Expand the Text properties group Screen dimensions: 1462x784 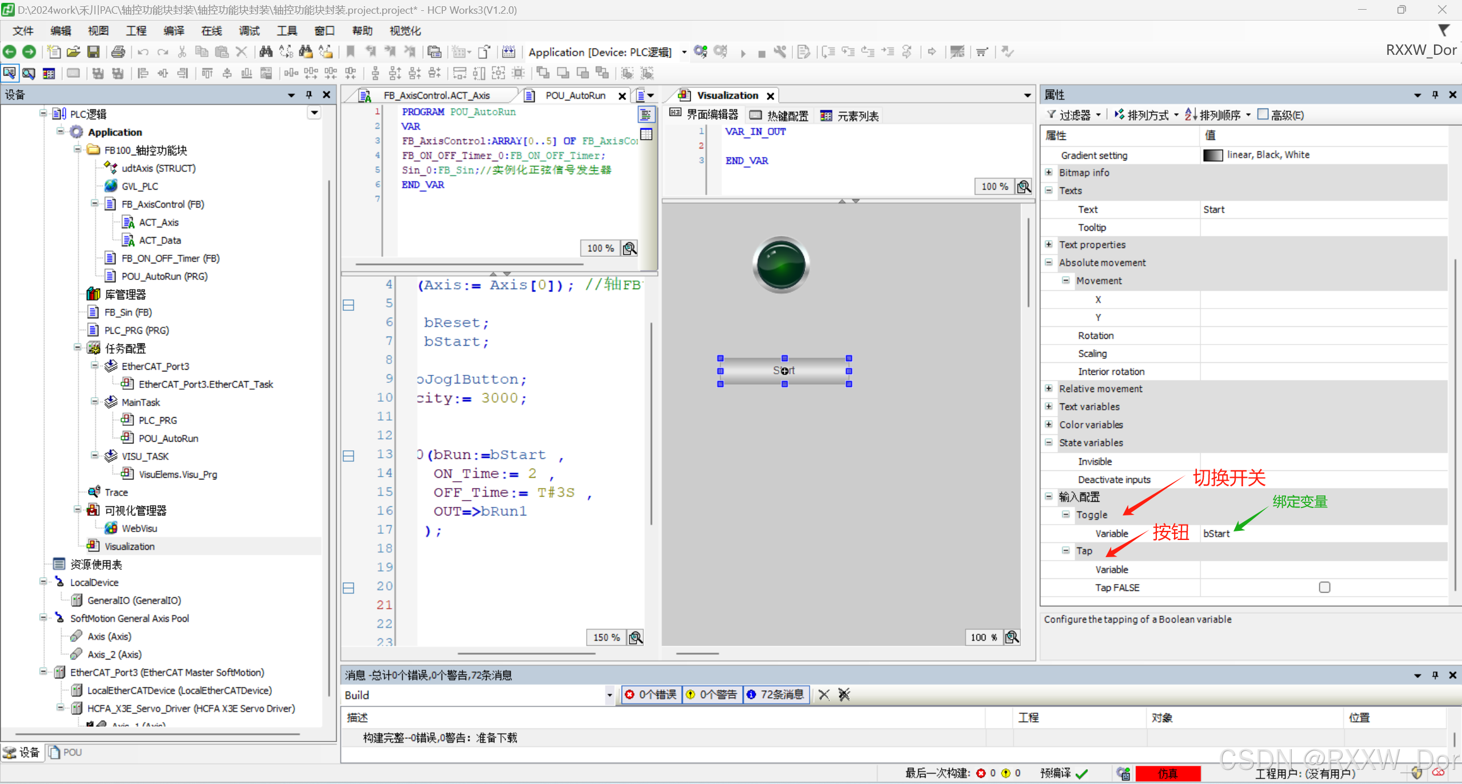click(1049, 245)
